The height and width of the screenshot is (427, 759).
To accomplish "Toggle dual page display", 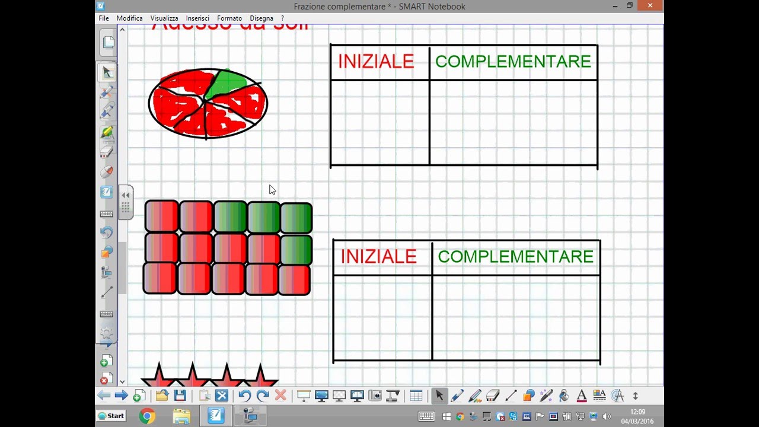I will tap(357, 396).
